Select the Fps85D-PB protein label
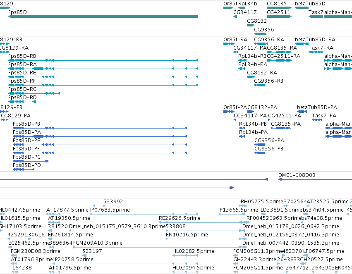Screen dimensions: 352x274 point(26,124)
